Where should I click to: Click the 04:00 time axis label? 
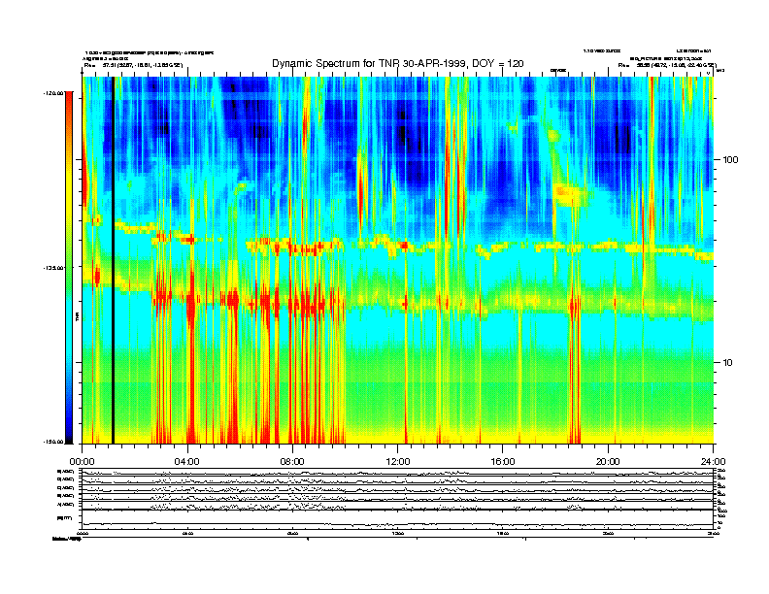[x=187, y=462]
